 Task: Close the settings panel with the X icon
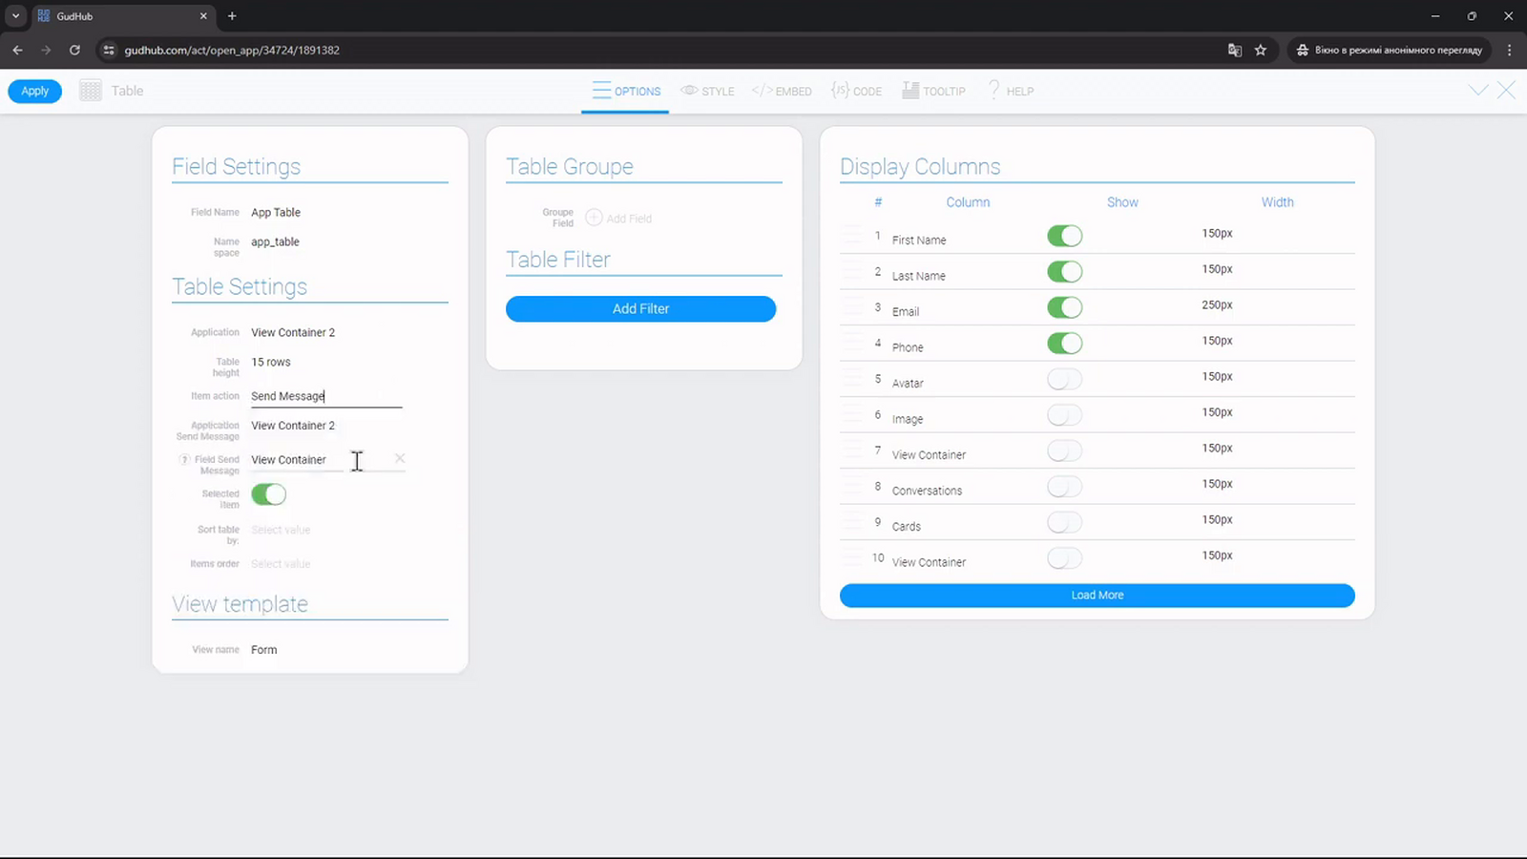1506,91
